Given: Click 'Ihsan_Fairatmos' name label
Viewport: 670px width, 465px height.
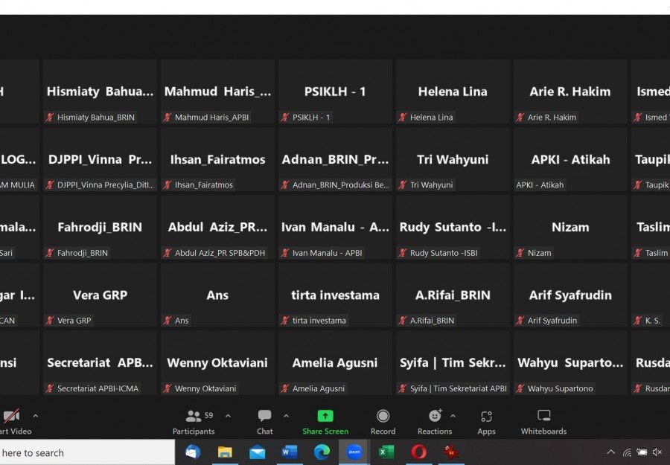Looking at the screenshot, I should pyautogui.click(x=204, y=185).
